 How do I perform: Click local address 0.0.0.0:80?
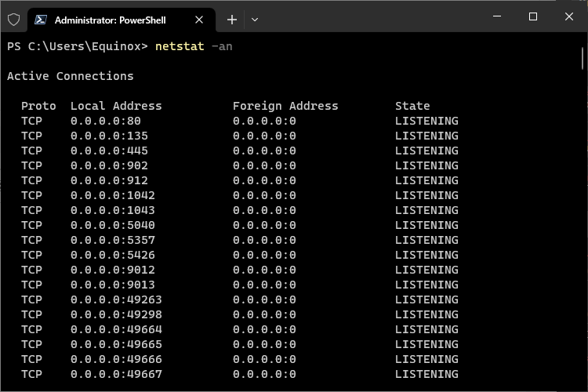point(106,121)
